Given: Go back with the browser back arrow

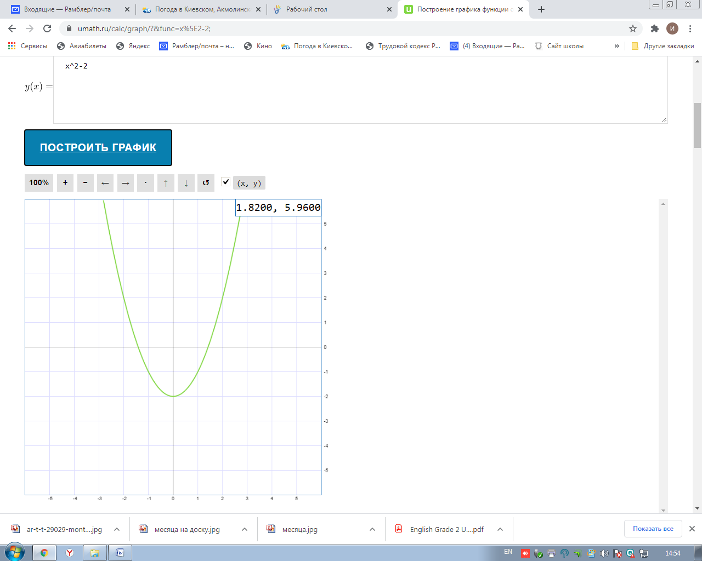Looking at the screenshot, I should (12, 28).
